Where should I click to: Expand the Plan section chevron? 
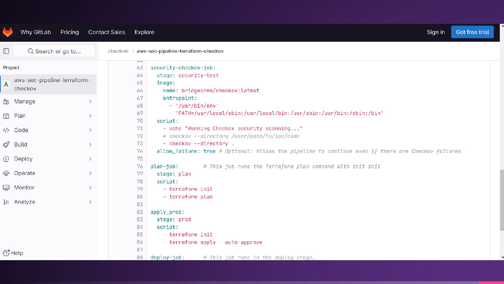(90, 116)
